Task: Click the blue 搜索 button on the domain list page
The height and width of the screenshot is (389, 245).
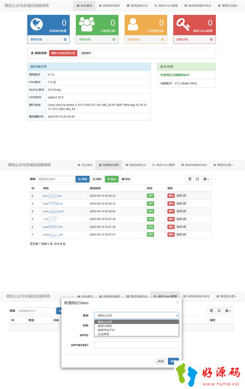Action: (x=83, y=179)
